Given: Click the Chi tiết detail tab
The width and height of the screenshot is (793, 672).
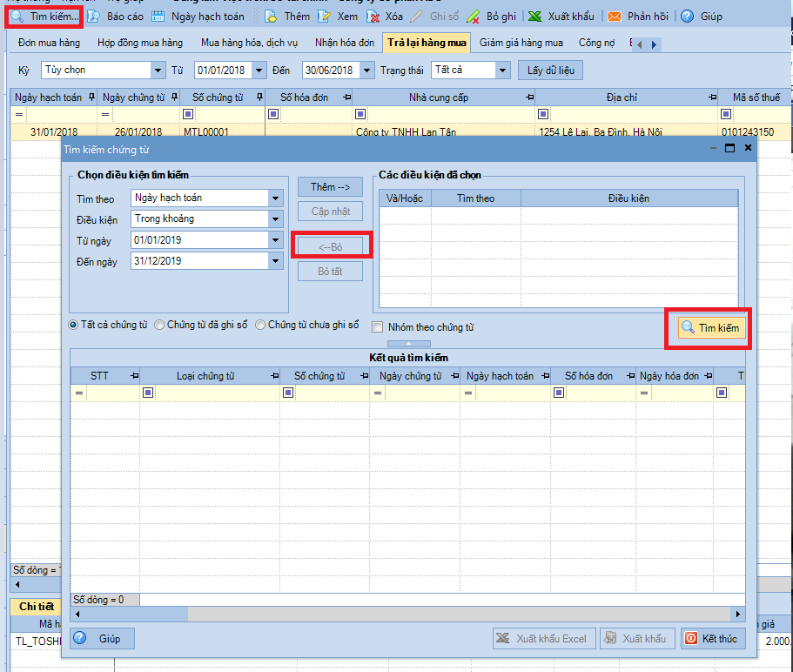Looking at the screenshot, I should coord(36,606).
